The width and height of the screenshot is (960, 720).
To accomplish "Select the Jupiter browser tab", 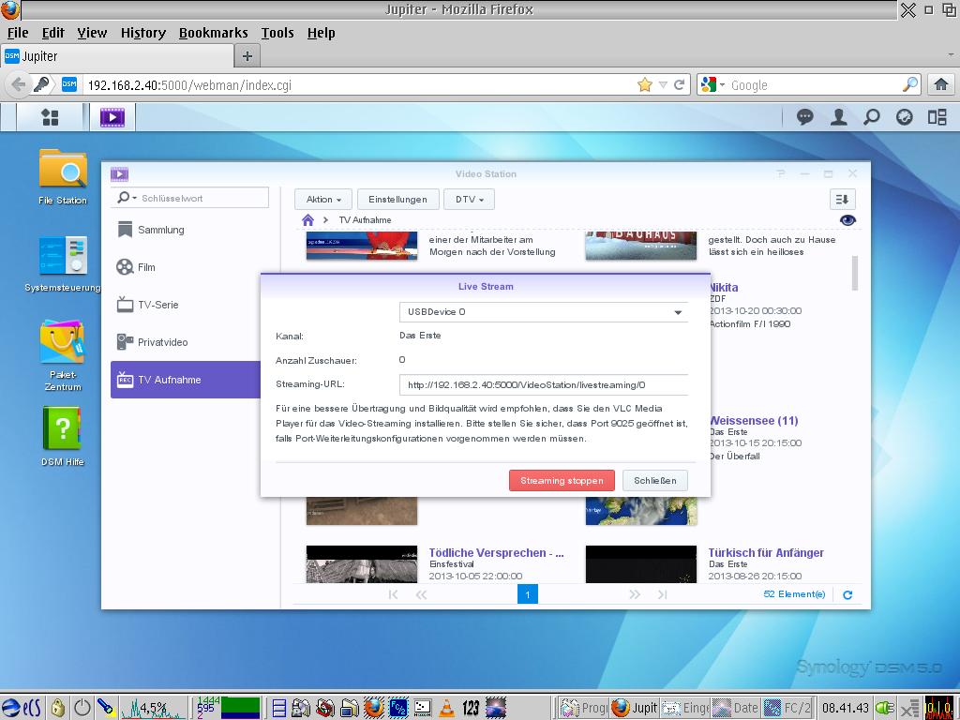I will (117, 56).
